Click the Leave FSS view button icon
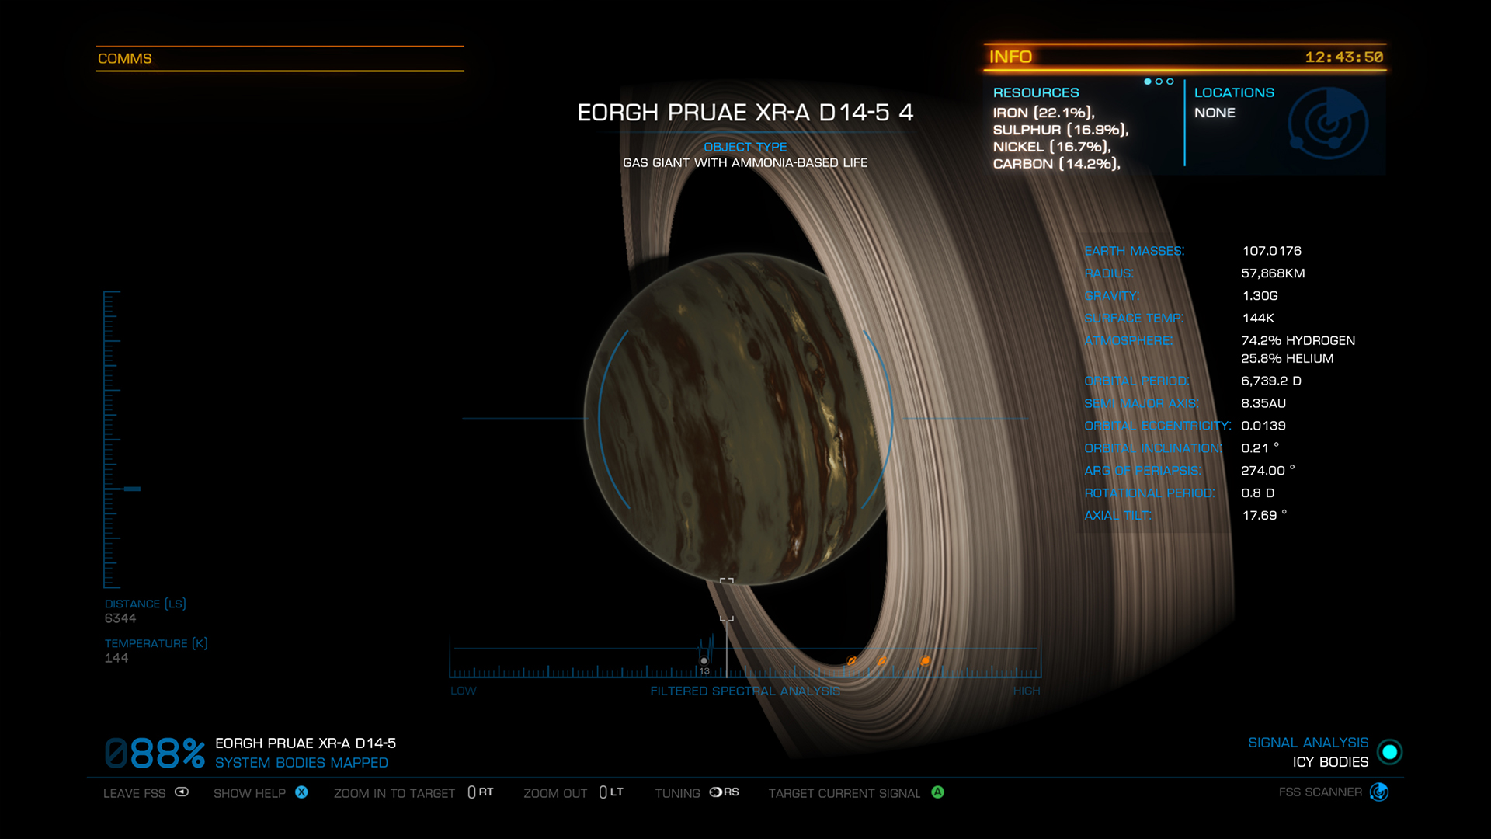The image size is (1491, 839). click(182, 792)
